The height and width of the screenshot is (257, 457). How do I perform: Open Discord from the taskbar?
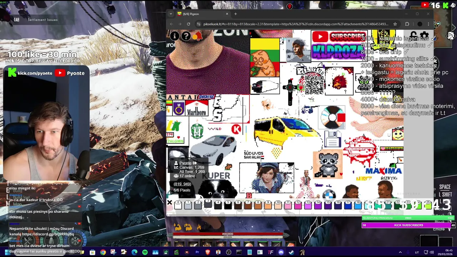pyautogui.click(x=281, y=252)
